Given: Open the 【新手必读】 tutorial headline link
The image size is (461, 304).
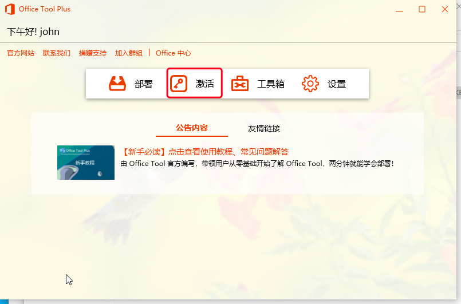Looking at the screenshot, I should 204,152.
